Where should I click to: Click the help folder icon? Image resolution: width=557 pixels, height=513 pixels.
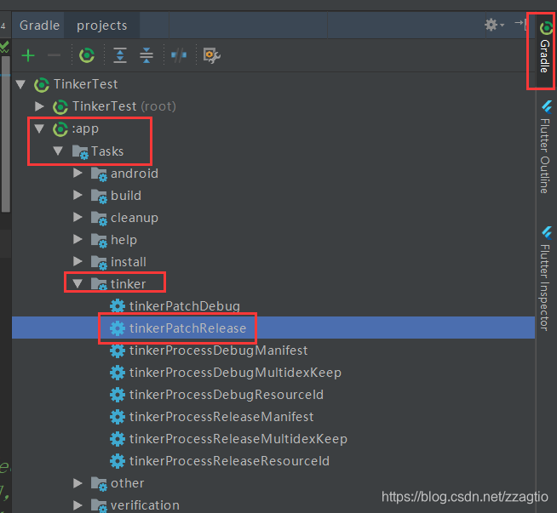(x=99, y=241)
